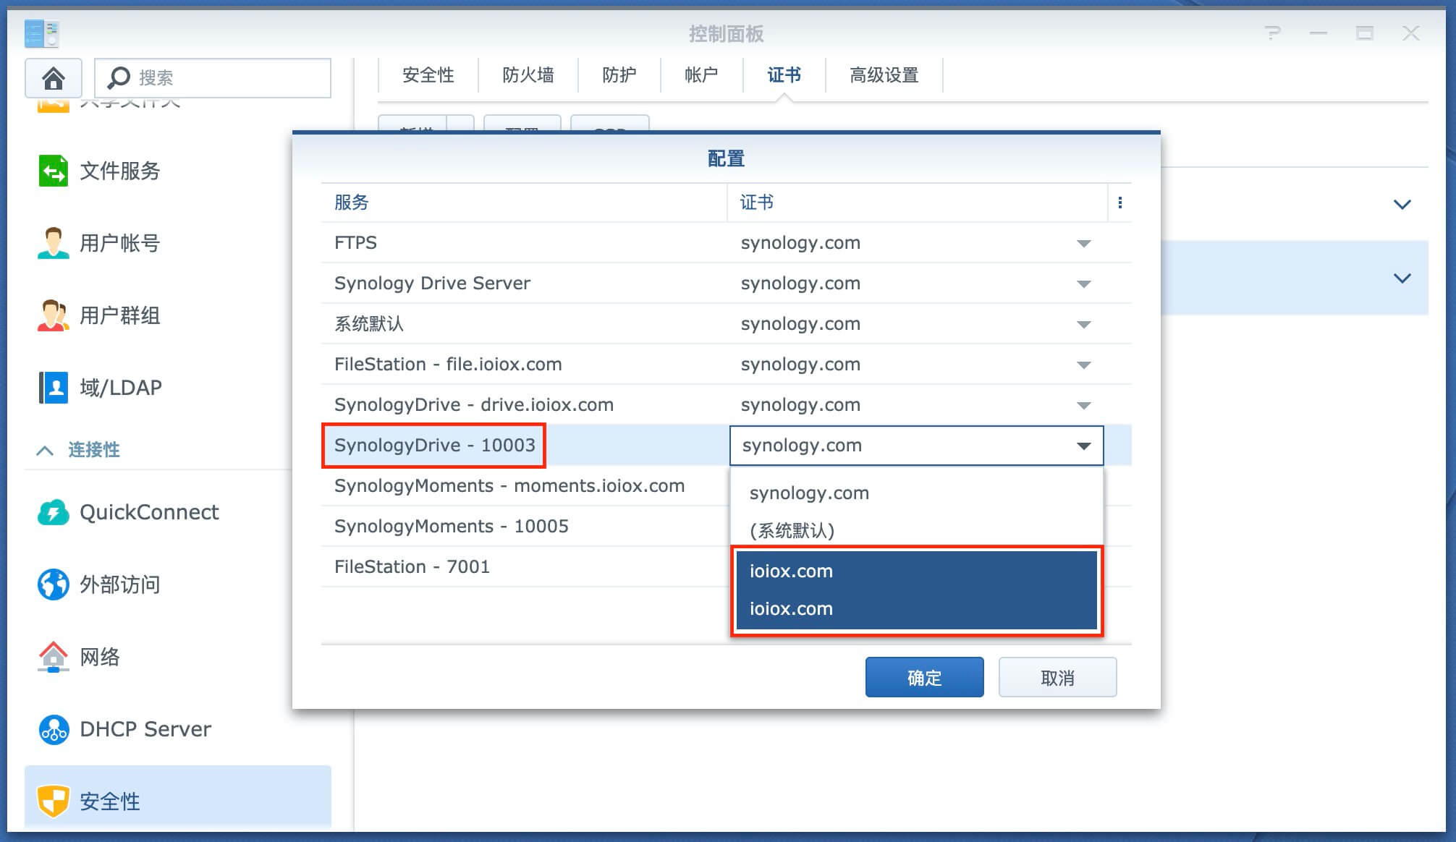Toggle SynologyDrive 10003 certificate combo box

pyautogui.click(x=916, y=446)
